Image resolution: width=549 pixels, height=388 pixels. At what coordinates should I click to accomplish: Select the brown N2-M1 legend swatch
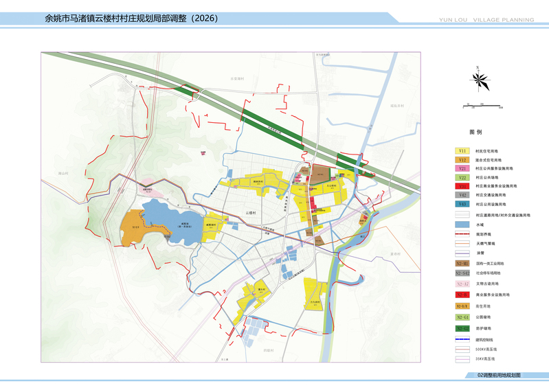click(462, 264)
